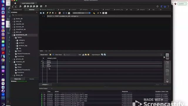The image size is (188, 106).
Task: Open the product_tag query tab
Action: click(x=118, y=10)
